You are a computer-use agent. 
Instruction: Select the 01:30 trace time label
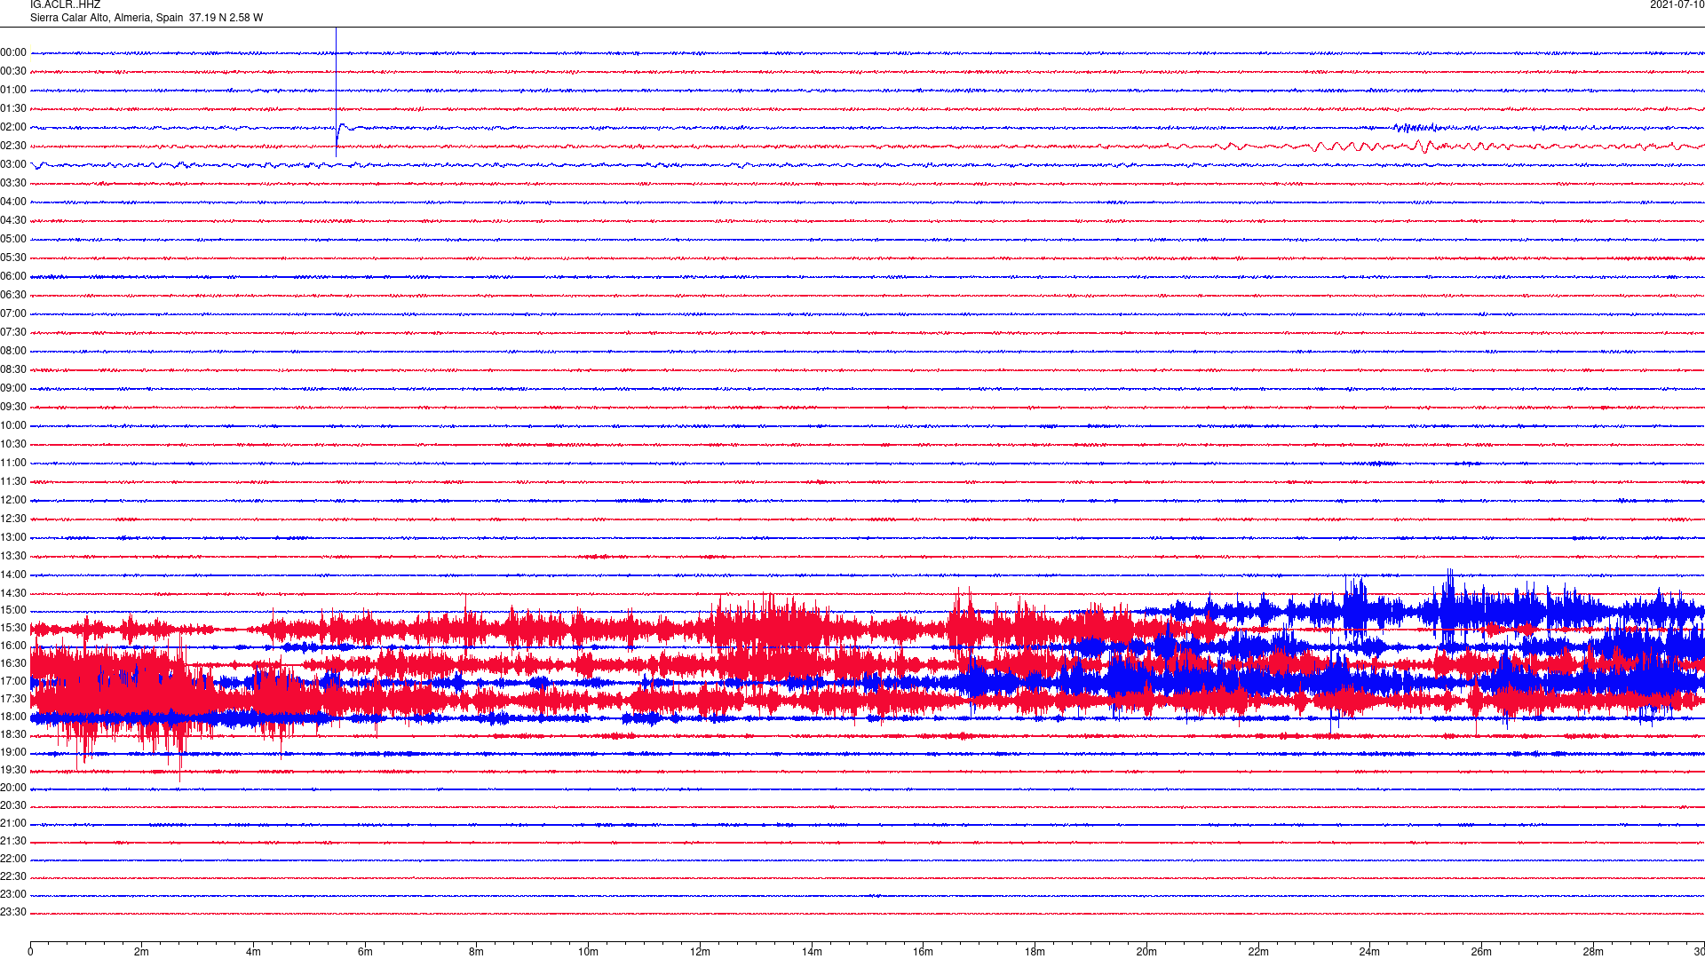tap(13, 109)
